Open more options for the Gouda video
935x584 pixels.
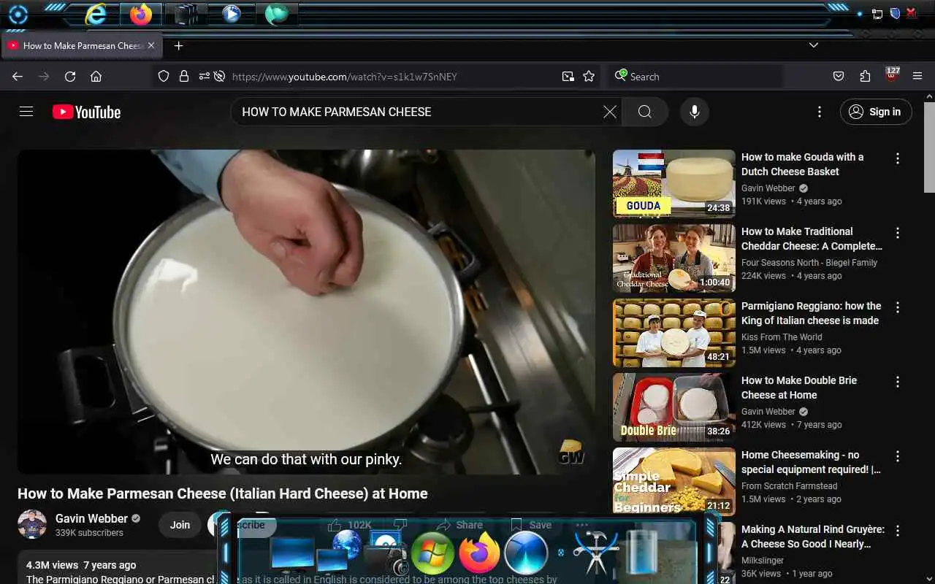(898, 158)
